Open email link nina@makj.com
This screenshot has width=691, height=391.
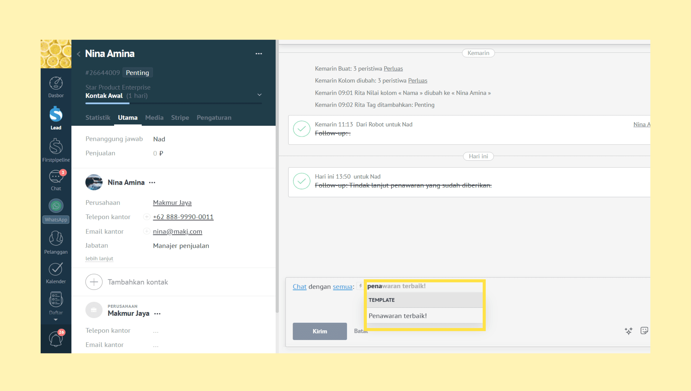(x=177, y=232)
